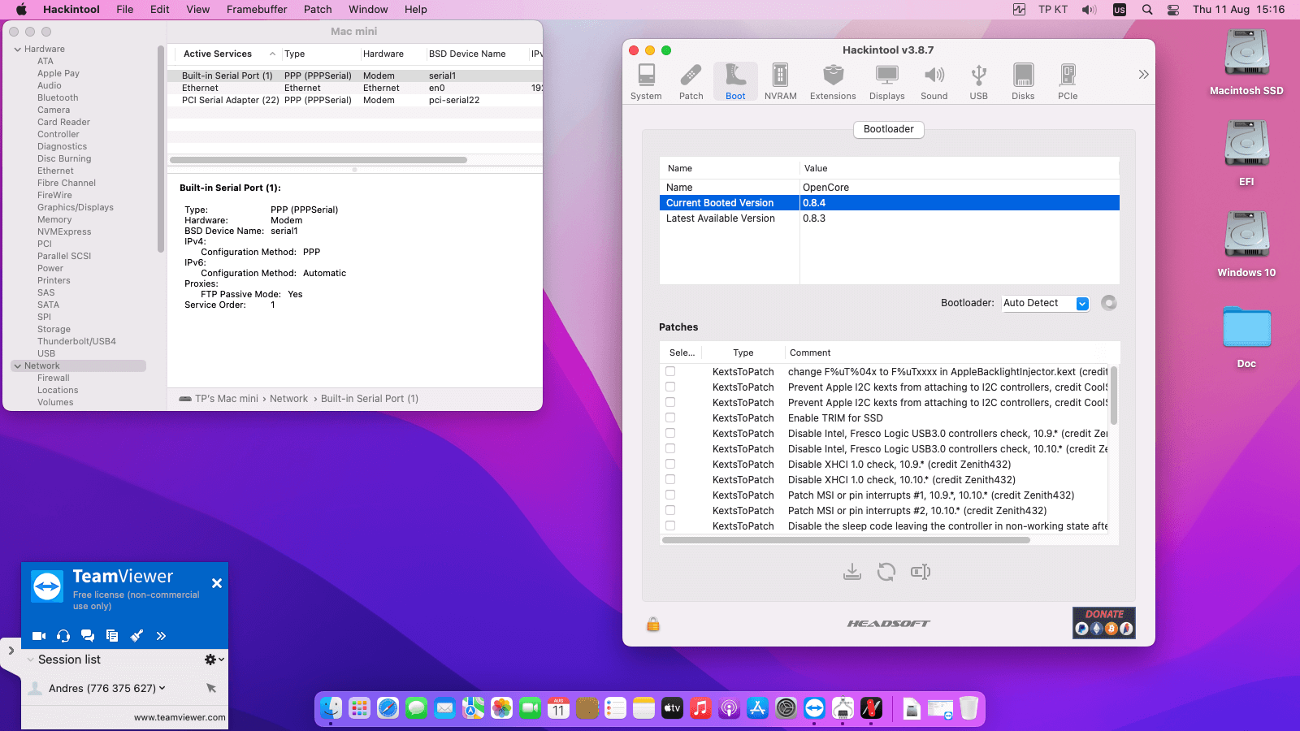The width and height of the screenshot is (1300, 731).
Task: Click the refresh patches icon
Action: pyautogui.click(x=886, y=572)
